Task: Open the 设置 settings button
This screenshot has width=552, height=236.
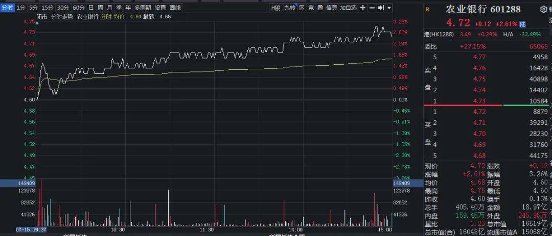Action: coord(160,7)
